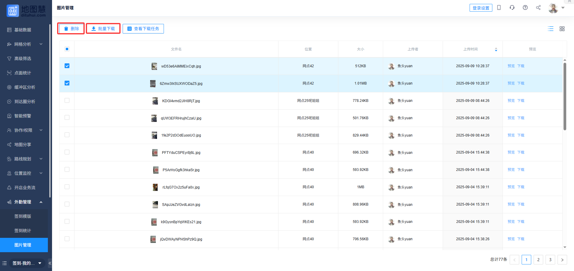Image resolution: width=574 pixels, height=271 pixels.
Task: Go to page 2 in pagination
Action: coord(538,260)
